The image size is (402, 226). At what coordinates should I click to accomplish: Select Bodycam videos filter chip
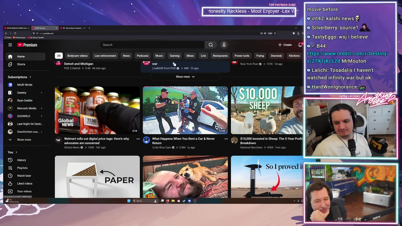tap(78, 56)
